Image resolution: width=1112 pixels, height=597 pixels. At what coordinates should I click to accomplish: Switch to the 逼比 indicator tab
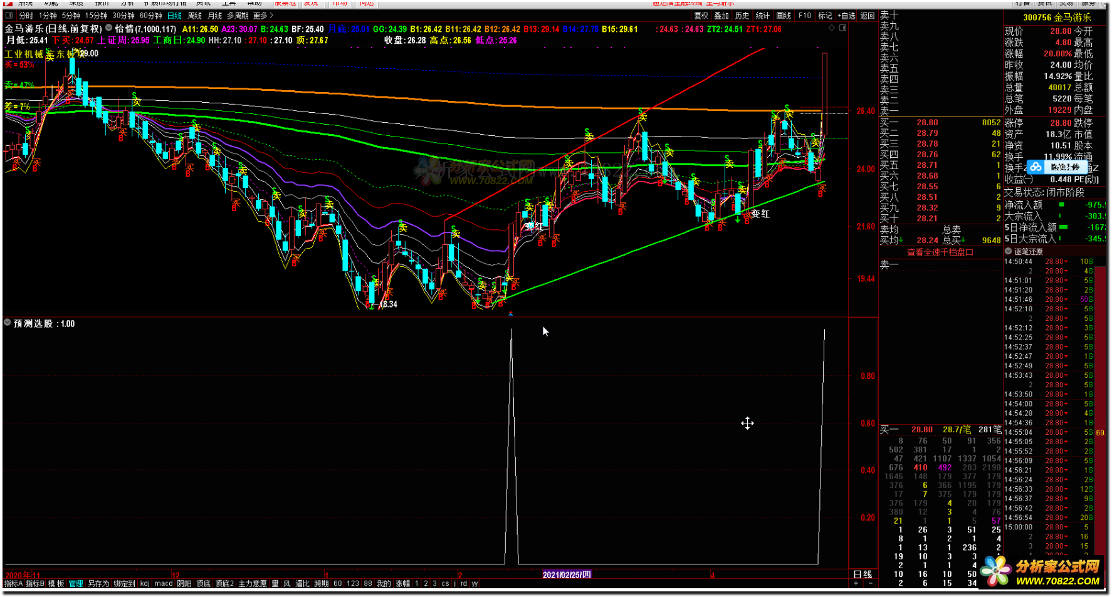point(302,583)
